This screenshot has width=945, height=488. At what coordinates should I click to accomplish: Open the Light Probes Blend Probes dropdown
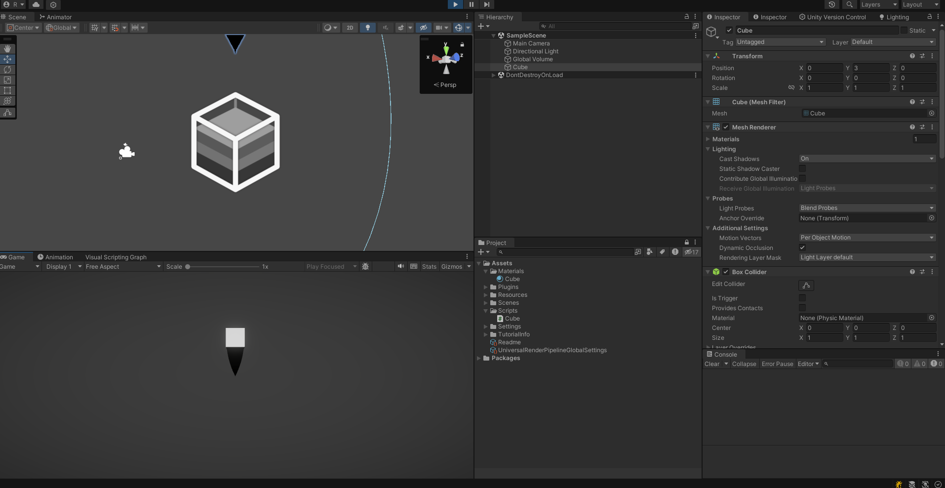coord(867,208)
